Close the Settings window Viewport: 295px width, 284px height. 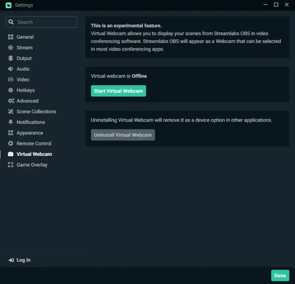287,5
